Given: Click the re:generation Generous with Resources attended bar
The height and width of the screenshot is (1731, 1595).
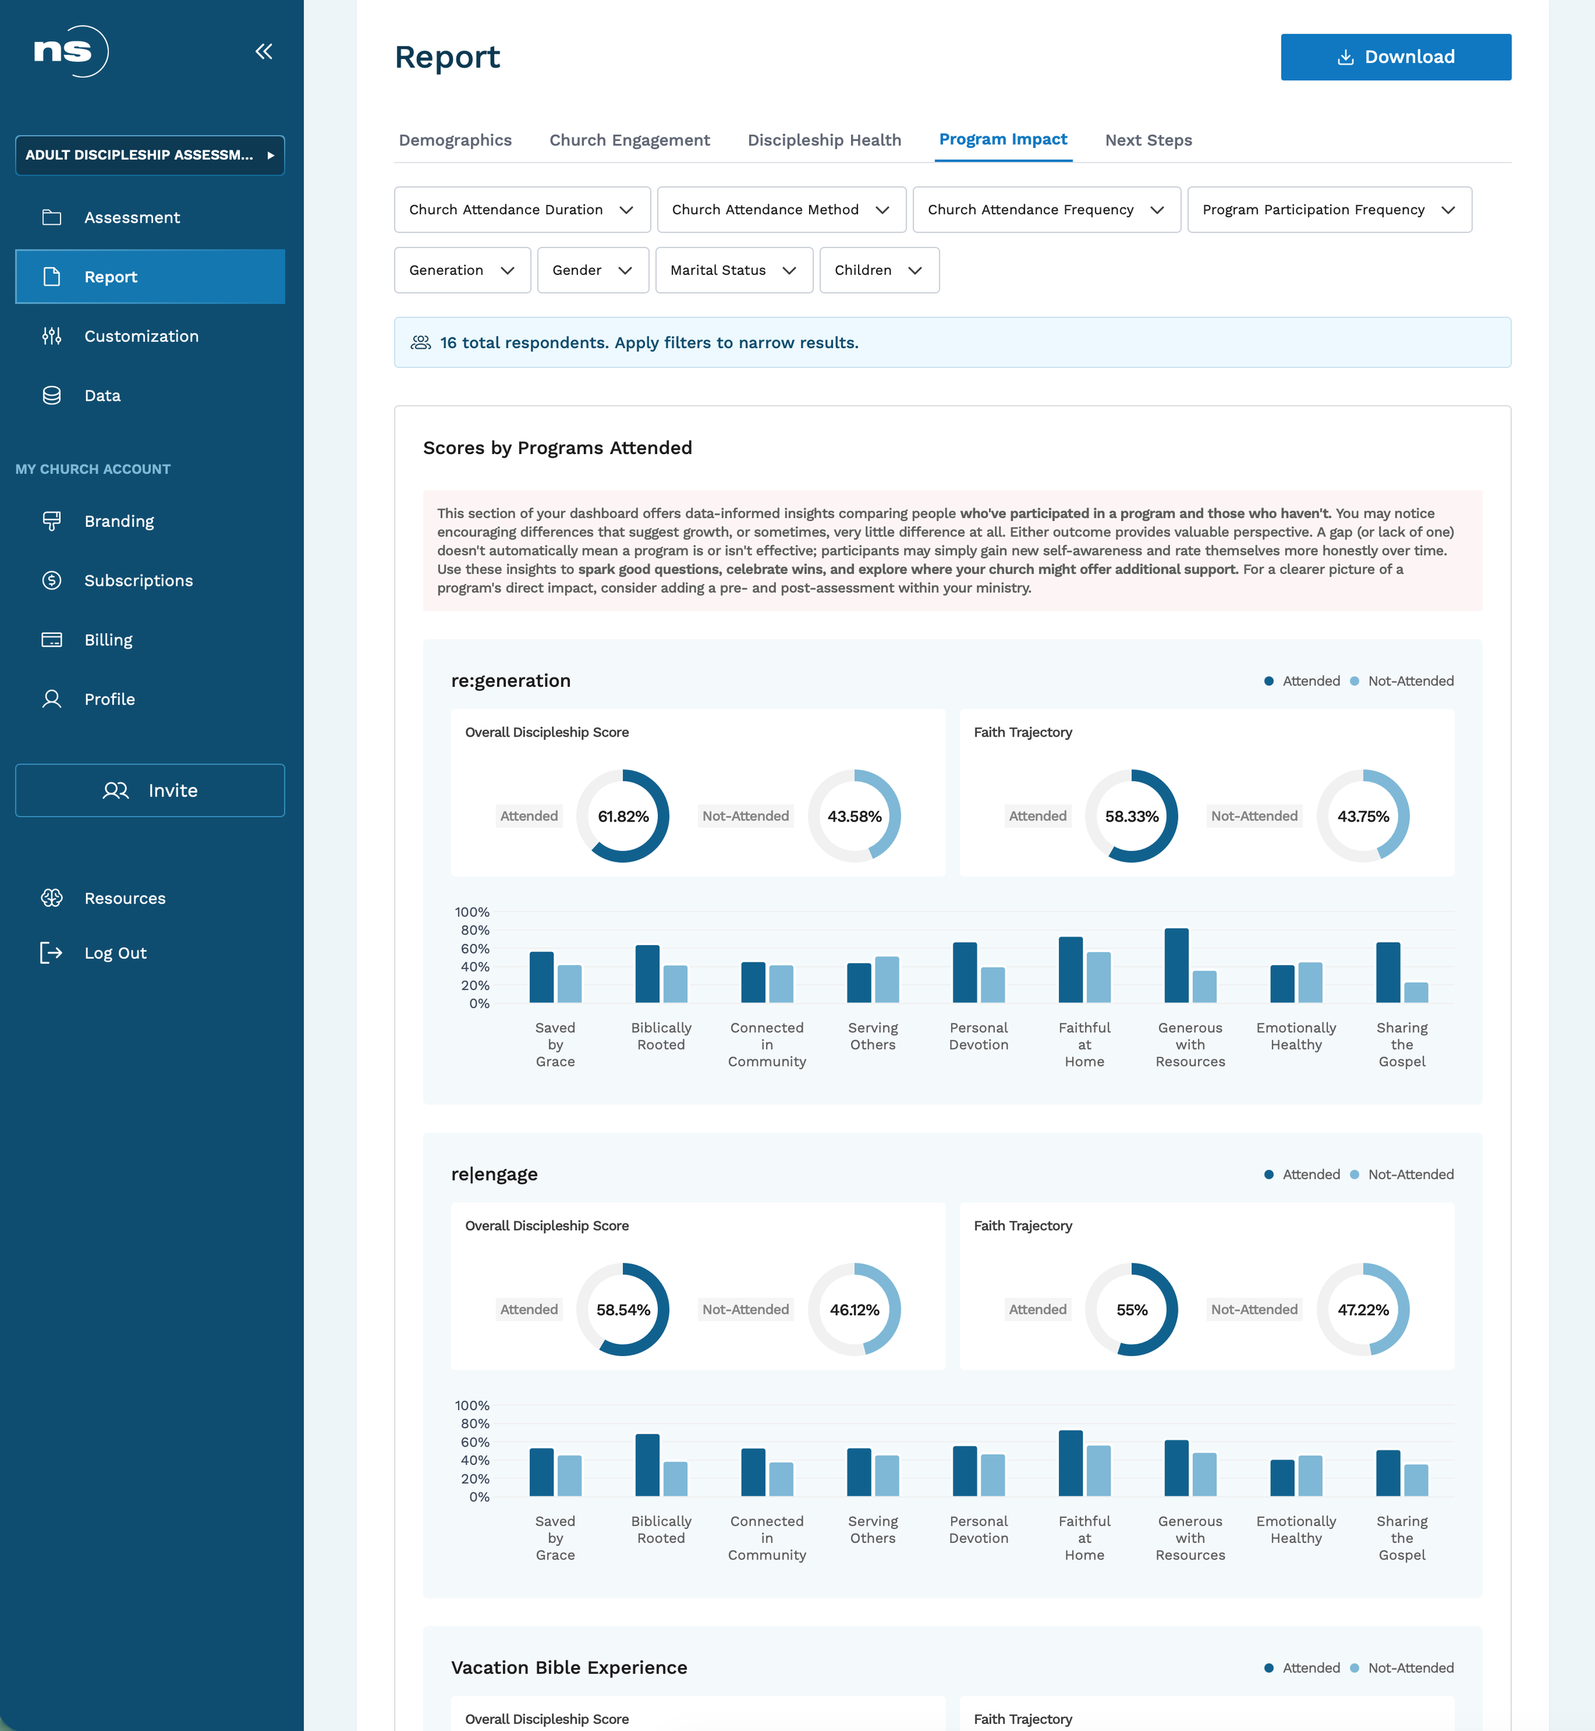Looking at the screenshot, I should (1176, 966).
